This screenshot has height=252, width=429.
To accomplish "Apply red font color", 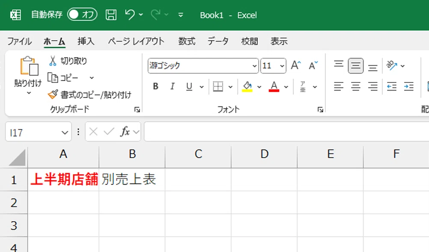I will (274, 87).
